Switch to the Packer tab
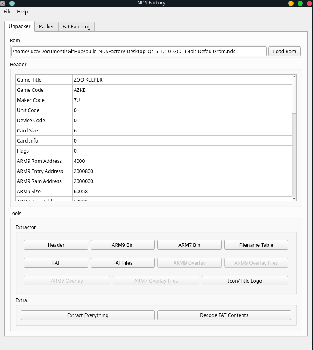The image size is (313, 350). click(47, 26)
